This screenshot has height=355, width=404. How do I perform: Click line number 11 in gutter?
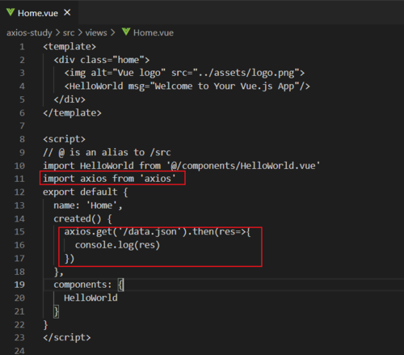[x=19, y=179]
